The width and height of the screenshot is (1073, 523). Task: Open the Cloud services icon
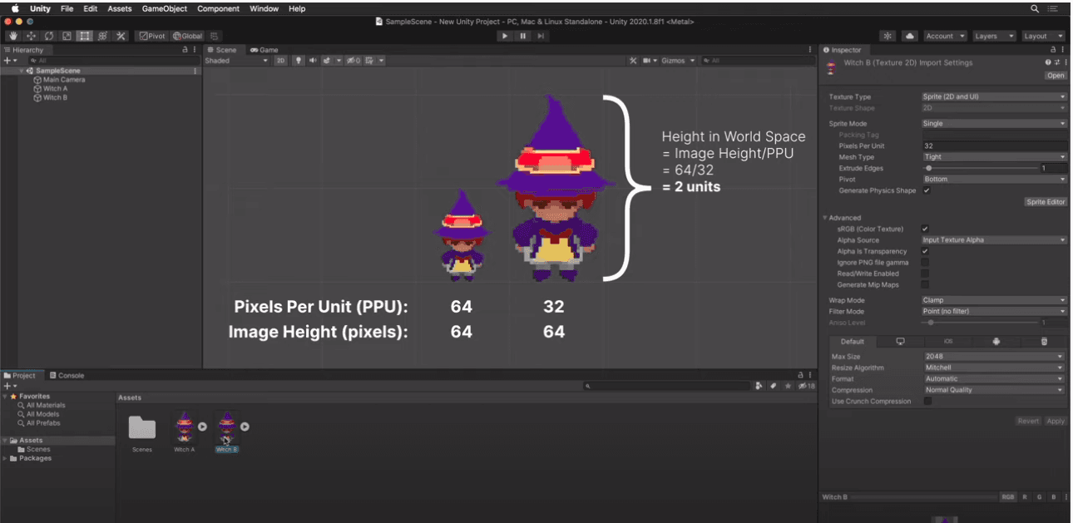tap(909, 36)
